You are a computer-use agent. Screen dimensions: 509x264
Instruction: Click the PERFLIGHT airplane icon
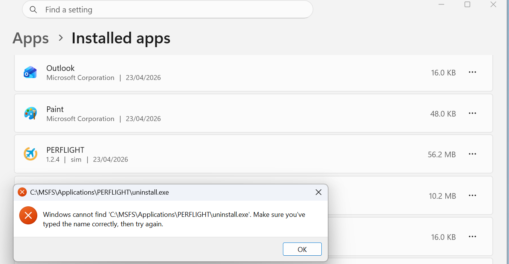[x=30, y=154]
